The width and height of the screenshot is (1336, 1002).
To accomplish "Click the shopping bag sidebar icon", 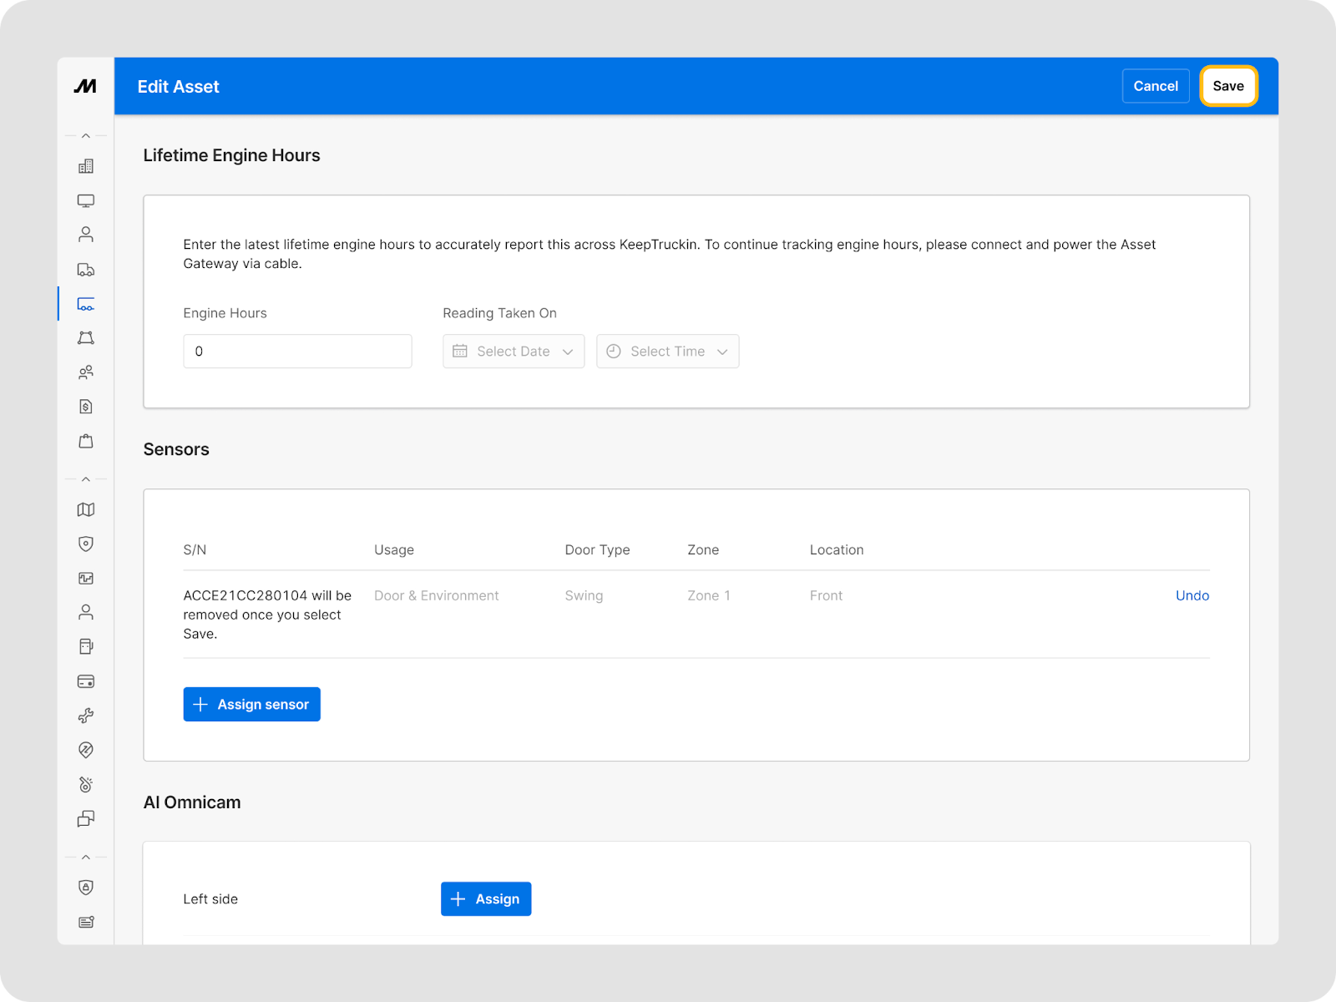I will click(85, 441).
